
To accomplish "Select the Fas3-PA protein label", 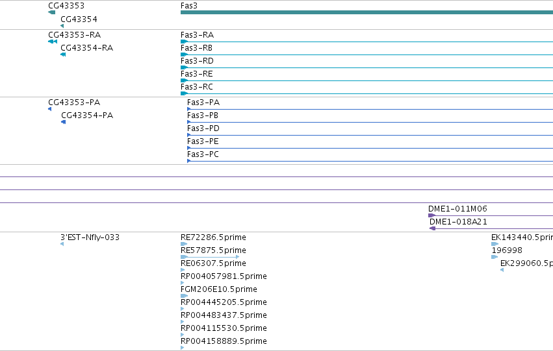I will coord(203,103).
